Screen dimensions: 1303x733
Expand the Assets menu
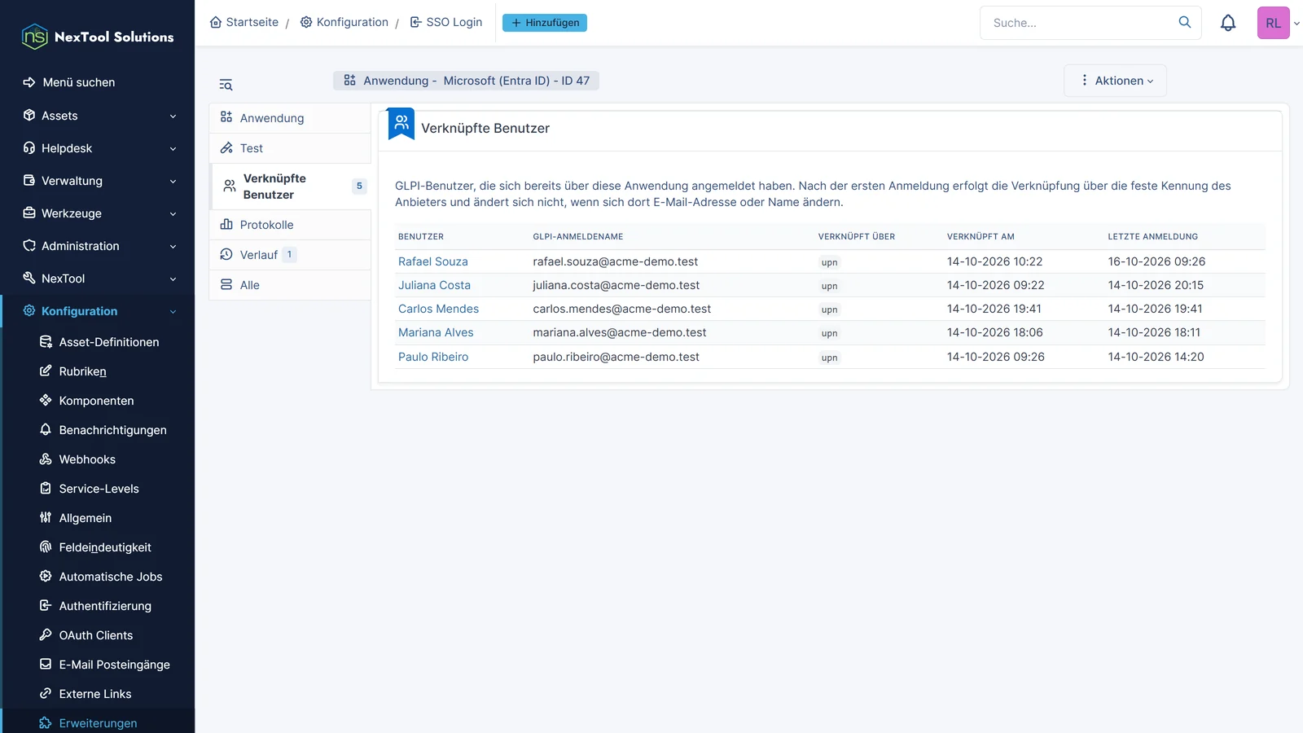(98, 116)
